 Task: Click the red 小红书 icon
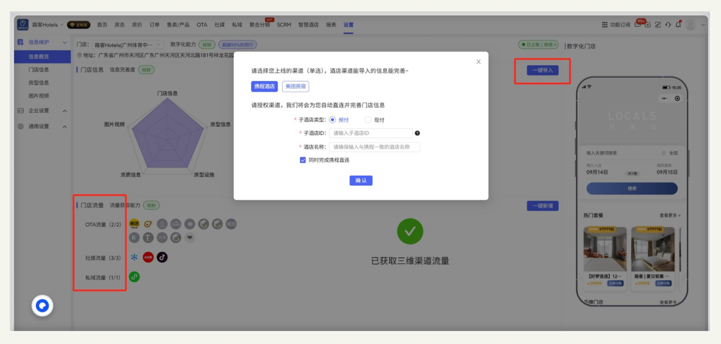(148, 257)
